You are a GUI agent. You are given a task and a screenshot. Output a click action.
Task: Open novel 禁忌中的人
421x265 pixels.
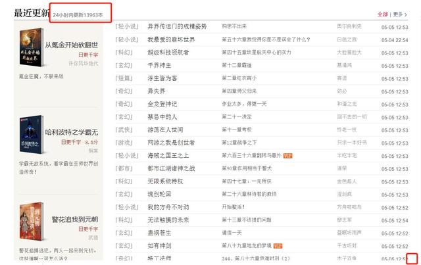(x=162, y=117)
